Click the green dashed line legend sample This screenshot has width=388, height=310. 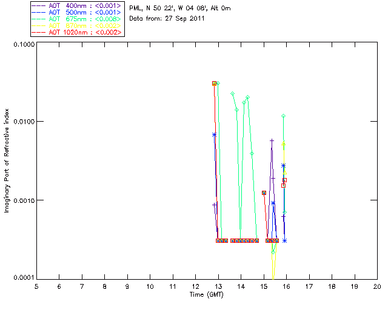(x=39, y=19)
